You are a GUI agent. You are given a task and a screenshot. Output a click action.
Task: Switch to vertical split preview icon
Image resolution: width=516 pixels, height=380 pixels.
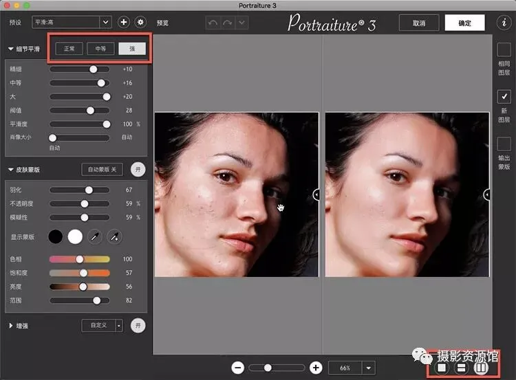point(481,368)
